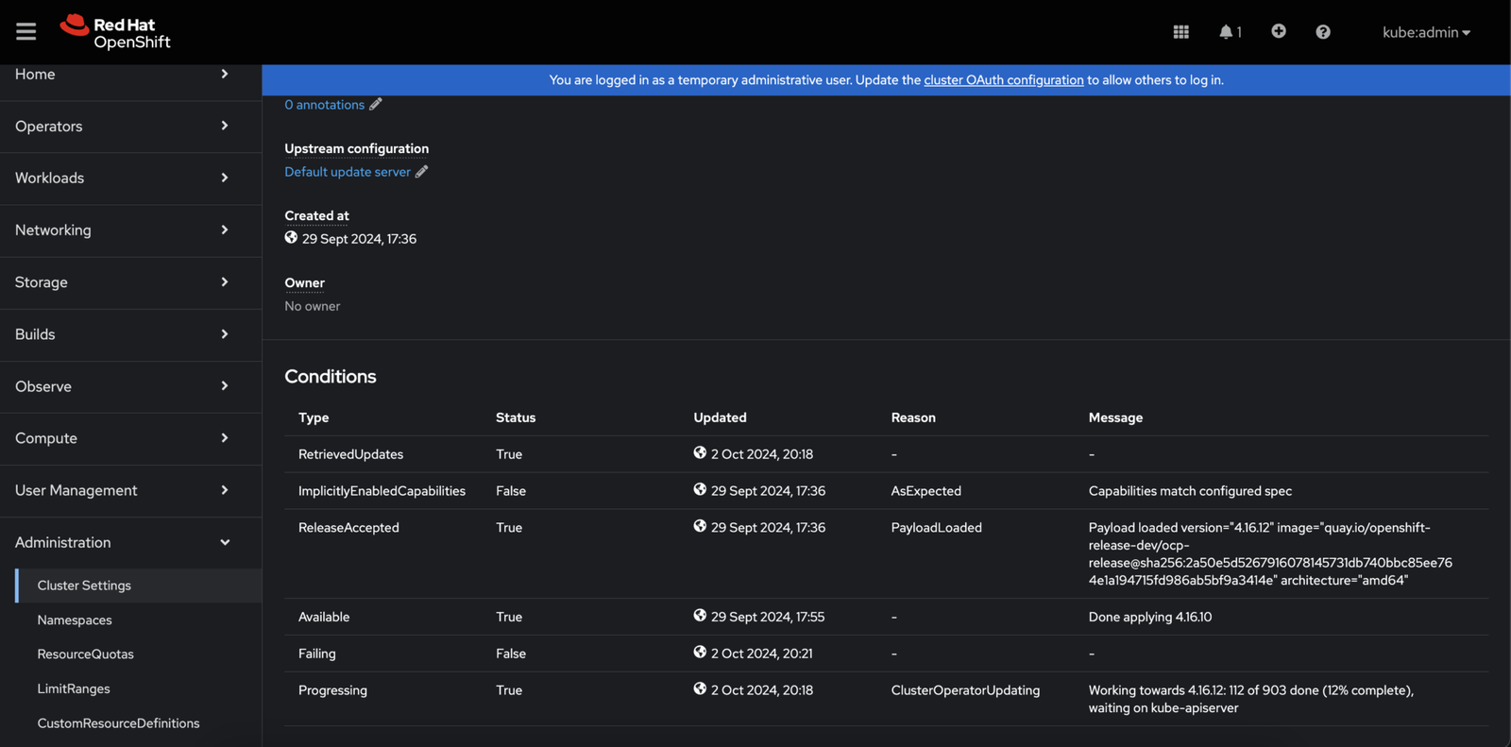Open the help question-mark menu
Screen dimensions: 1511x747
point(1323,32)
